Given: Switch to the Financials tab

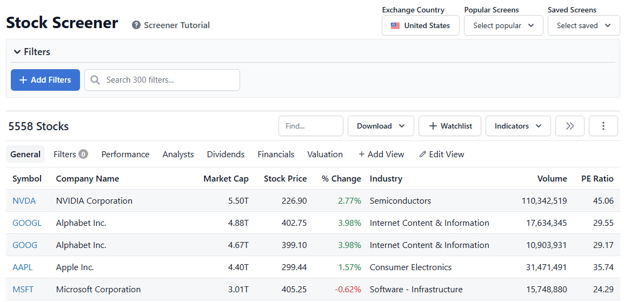Looking at the screenshot, I should point(276,154).
